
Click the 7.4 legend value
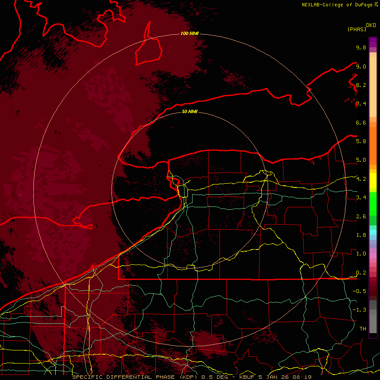pos(361,104)
